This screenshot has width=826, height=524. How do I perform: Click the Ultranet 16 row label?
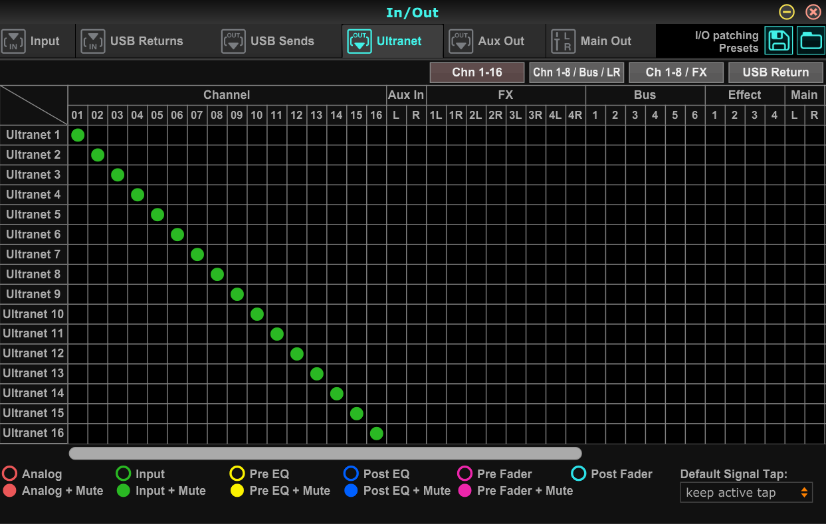pos(34,433)
